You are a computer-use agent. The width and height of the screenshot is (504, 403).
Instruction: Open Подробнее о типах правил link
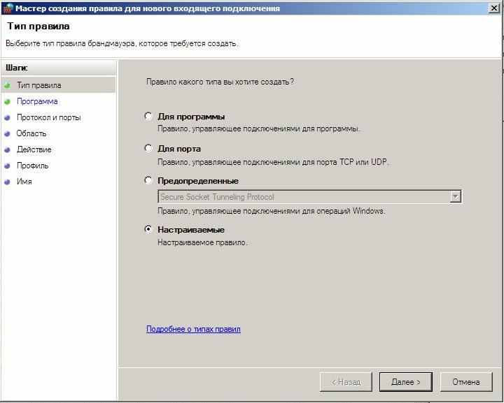point(193,329)
